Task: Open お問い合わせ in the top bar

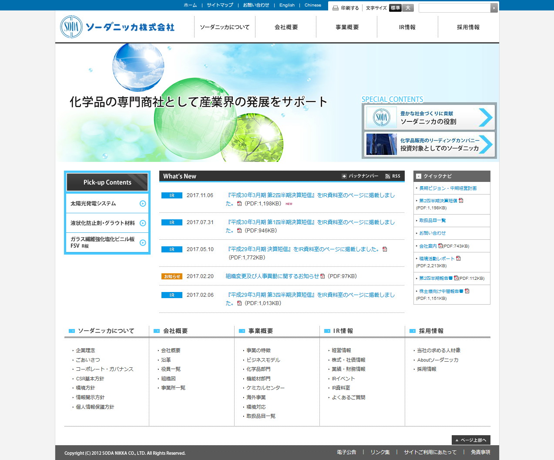Action: [256, 5]
